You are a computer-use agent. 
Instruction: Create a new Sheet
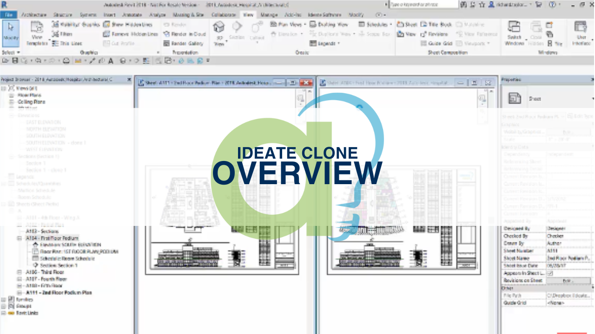click(x=407, y=24)
